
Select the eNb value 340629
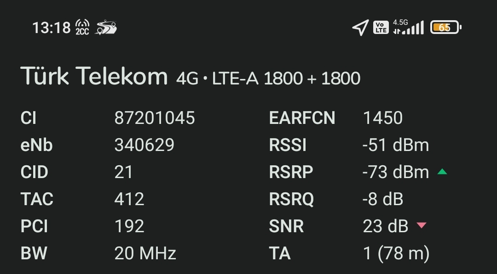pos(144,145)
